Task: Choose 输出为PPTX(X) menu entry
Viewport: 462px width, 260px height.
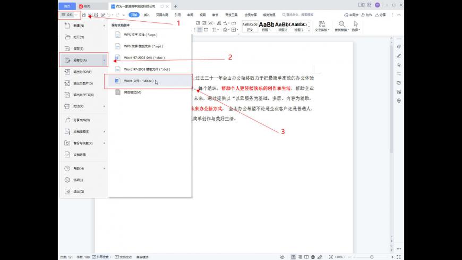Action: tap(84, 95)
